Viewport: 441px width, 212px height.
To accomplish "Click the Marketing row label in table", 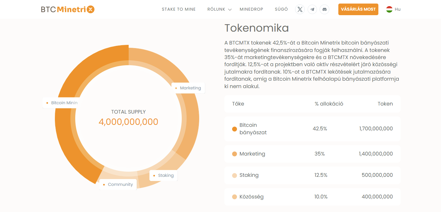I will tap(252, 154).
